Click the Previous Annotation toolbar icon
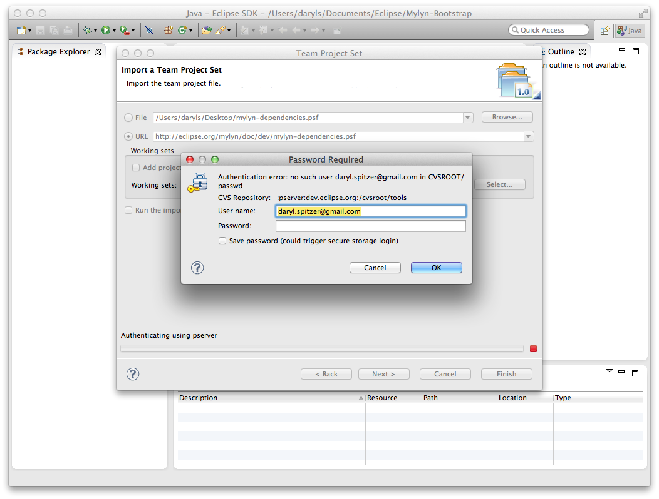The width and height of the screenshot is (659, 499). tap(264, 30)
